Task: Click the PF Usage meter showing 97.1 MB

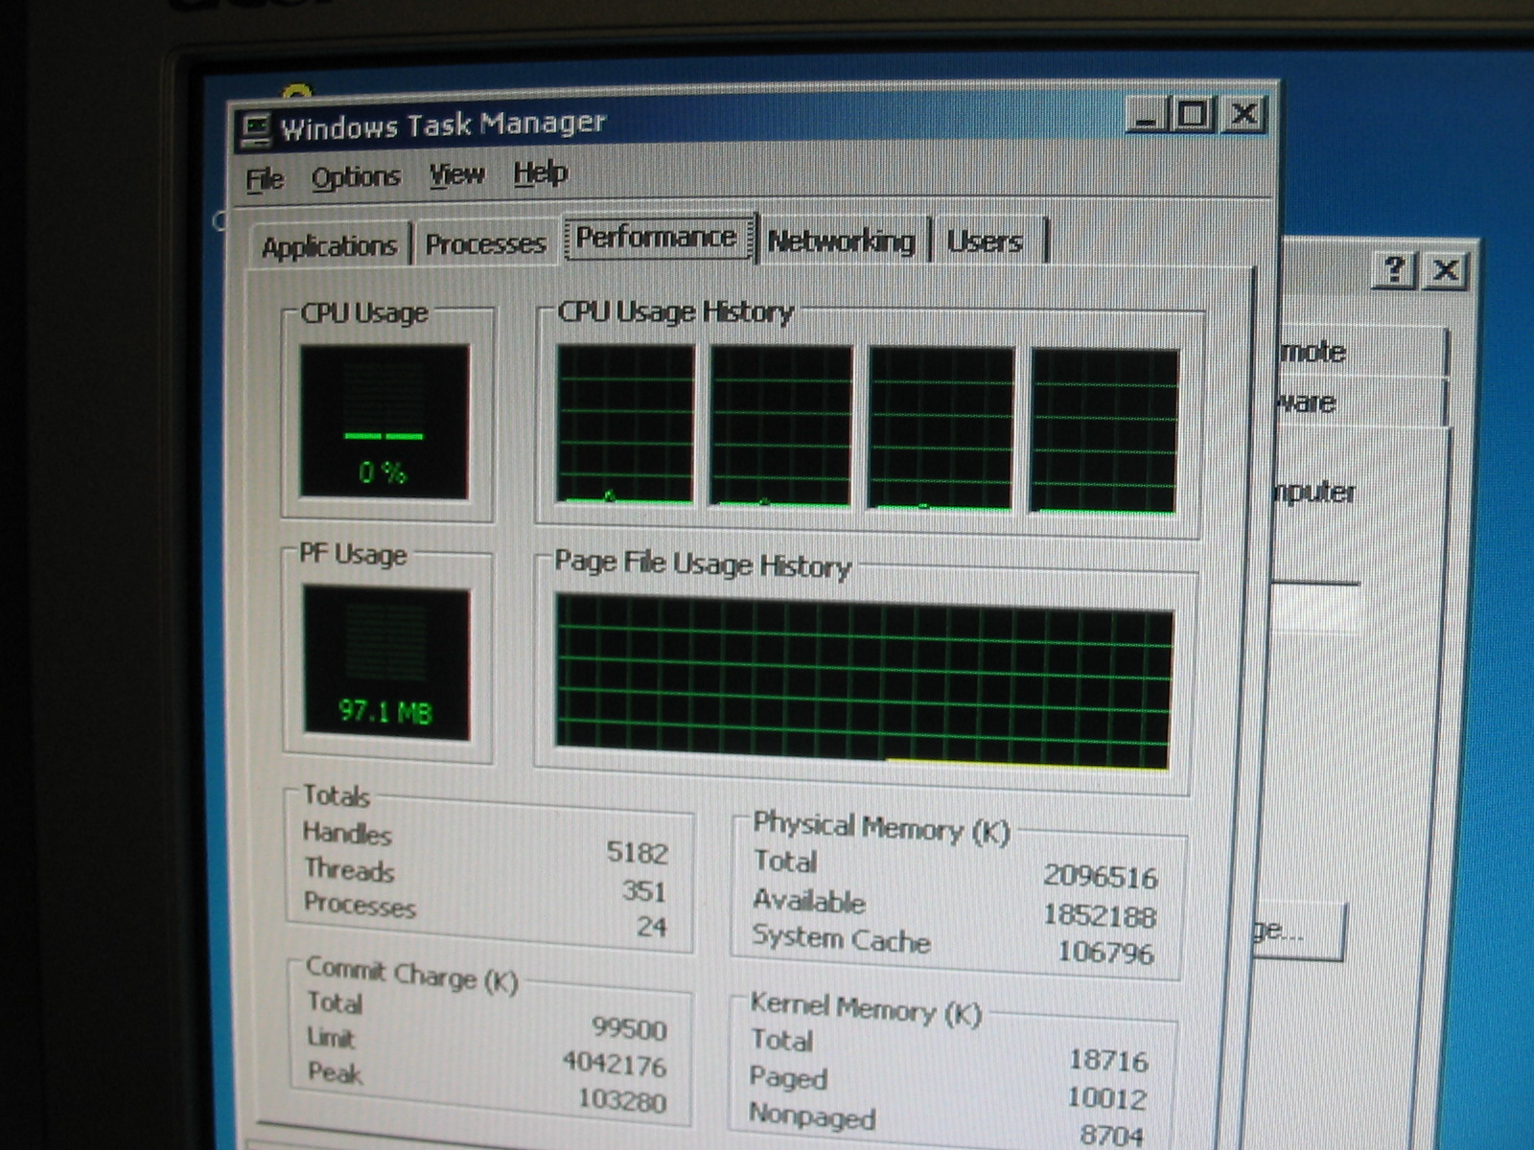Action: (386, 662)
